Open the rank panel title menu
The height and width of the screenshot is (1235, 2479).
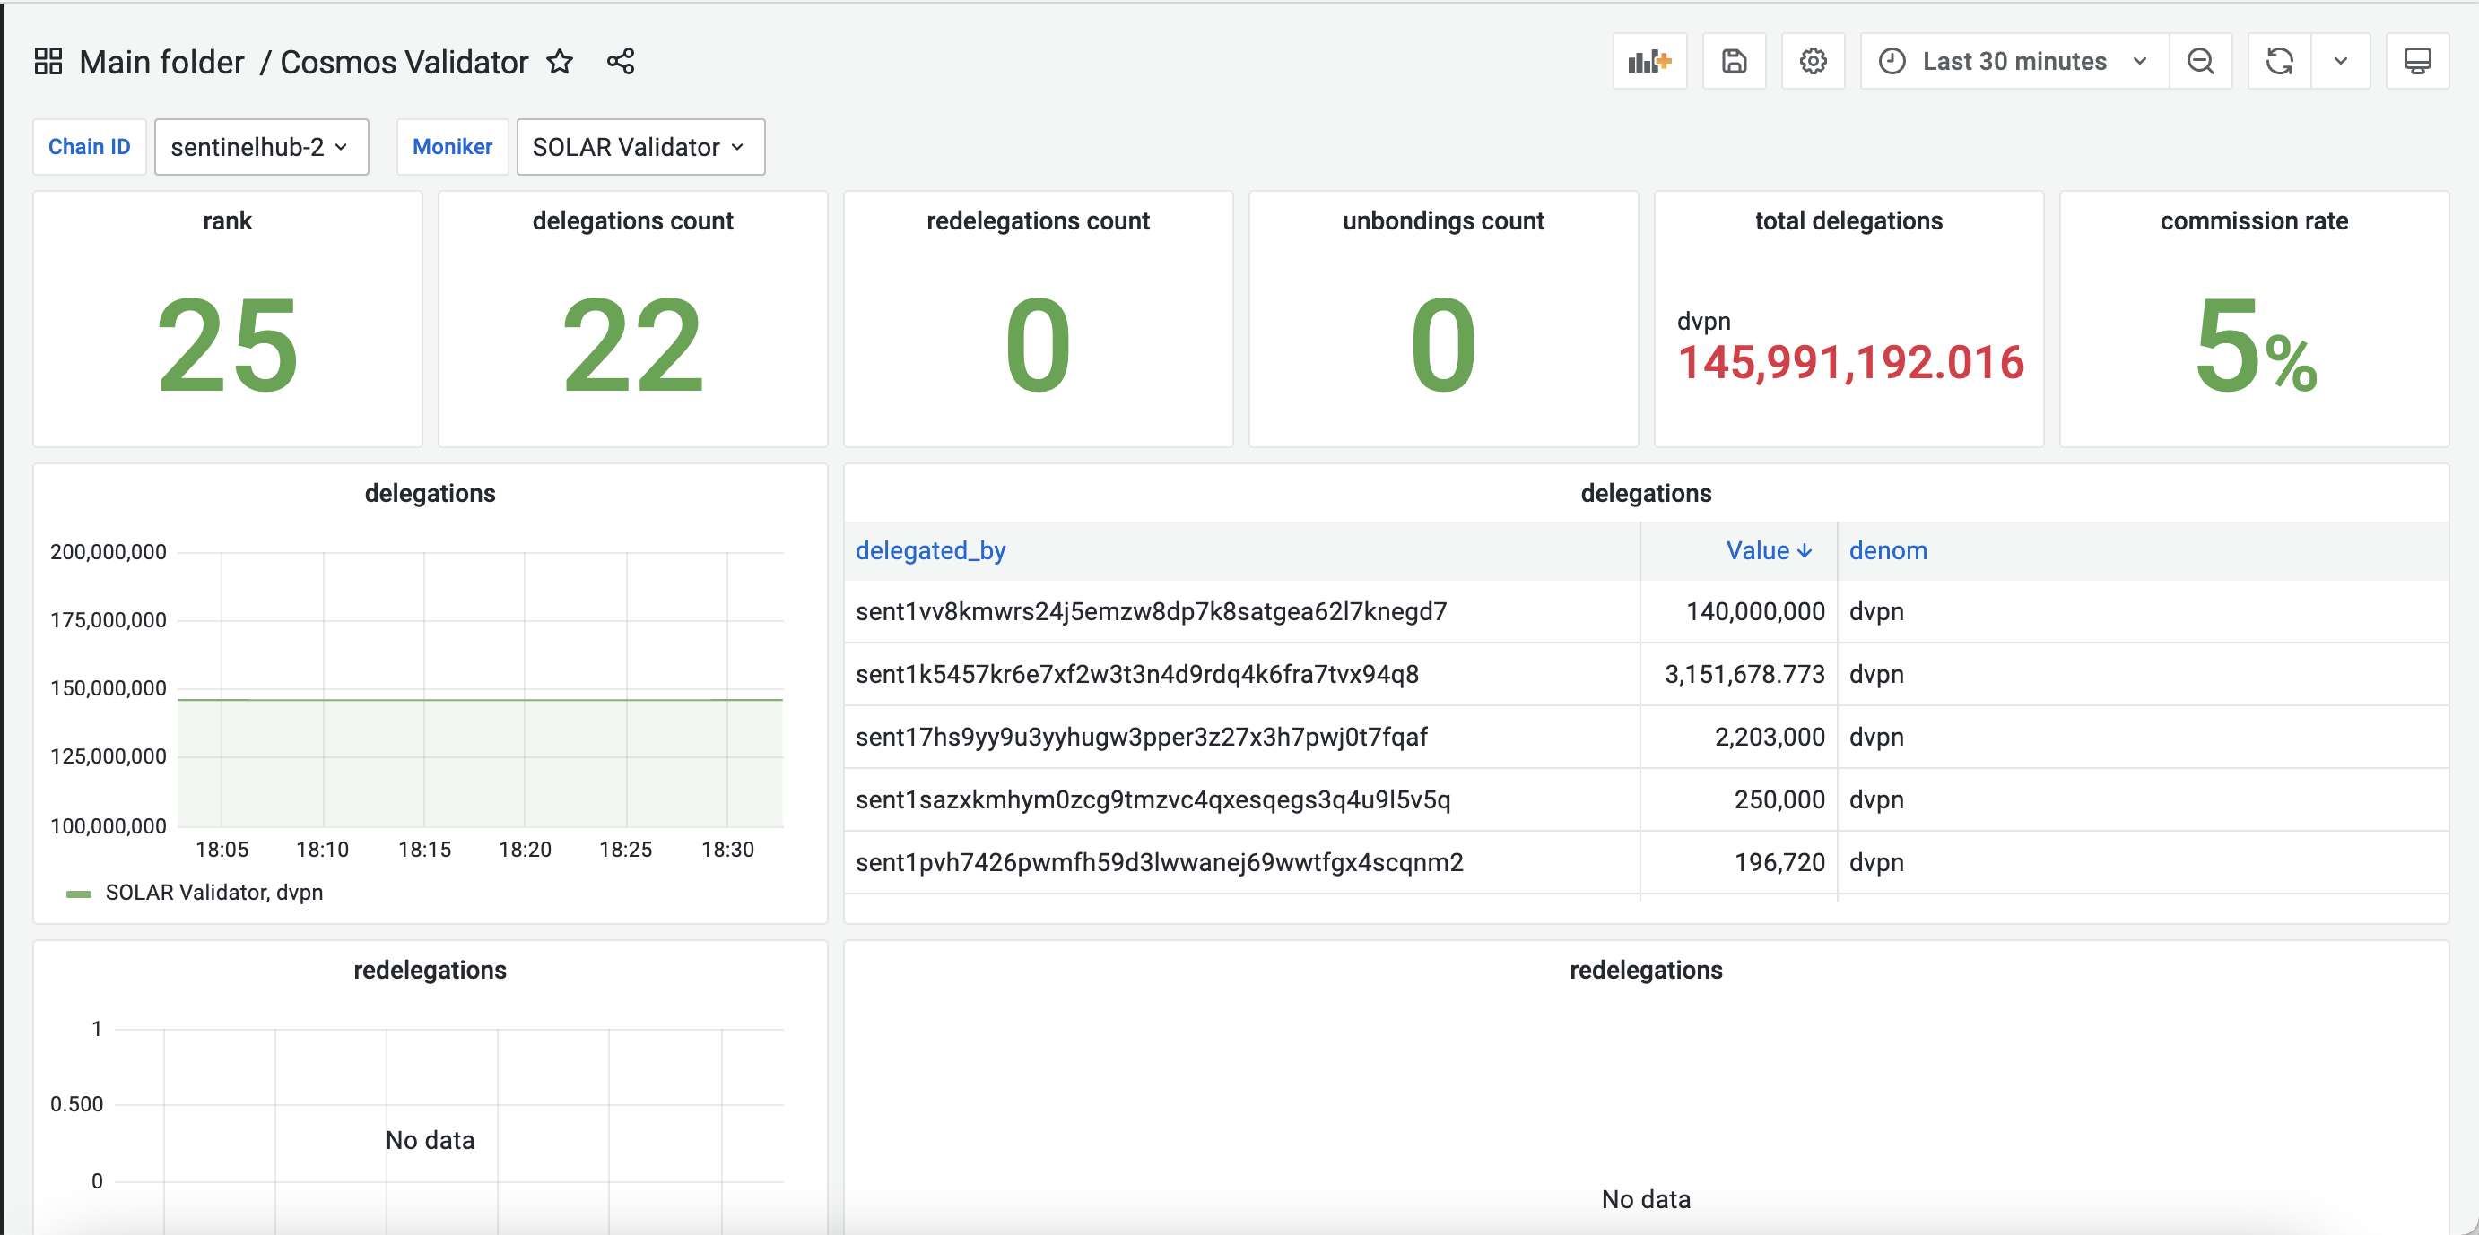tap(227, 221)
